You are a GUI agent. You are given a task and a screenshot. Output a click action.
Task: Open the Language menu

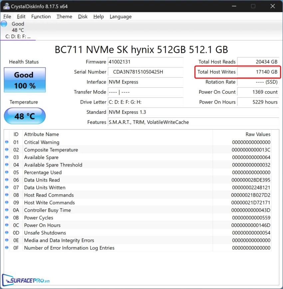(x=121, y=17)
